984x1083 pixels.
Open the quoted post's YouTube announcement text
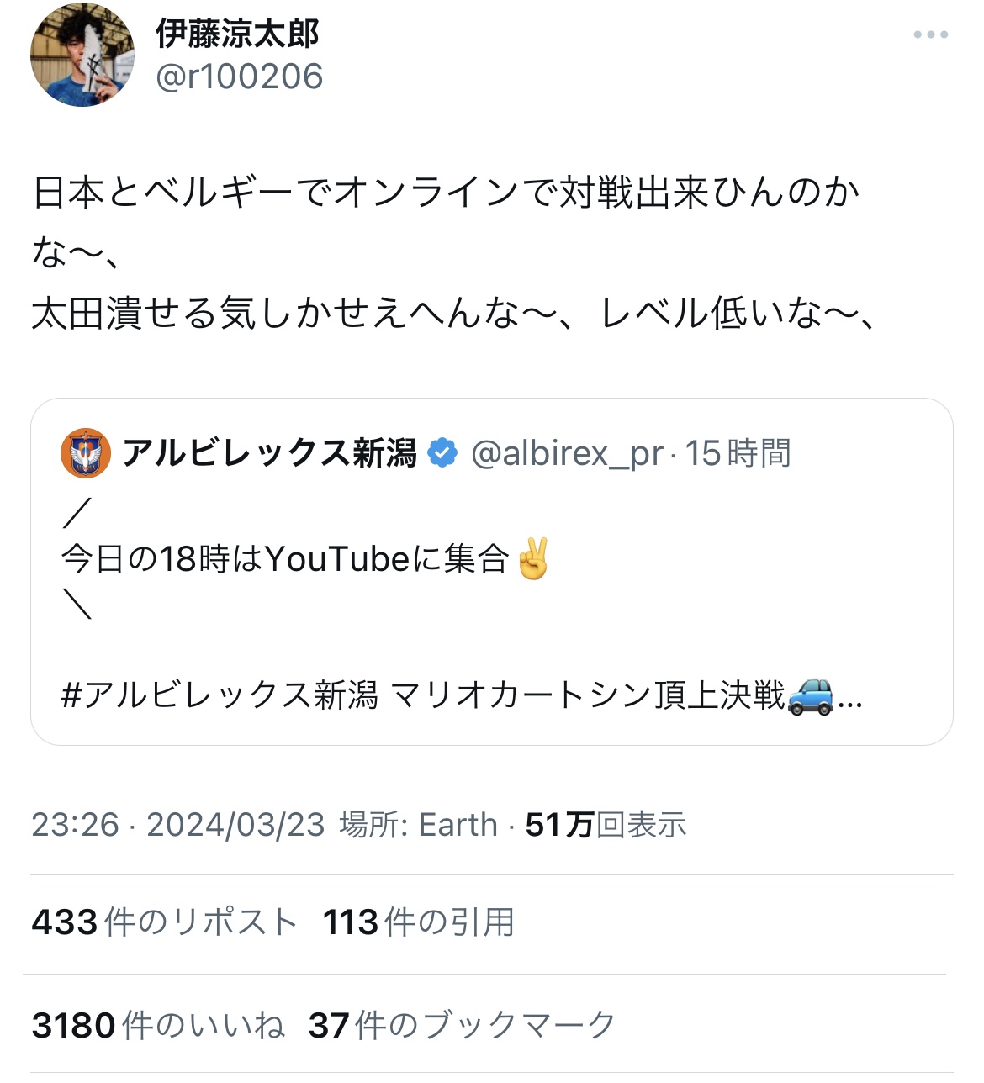tap(284, 559)
